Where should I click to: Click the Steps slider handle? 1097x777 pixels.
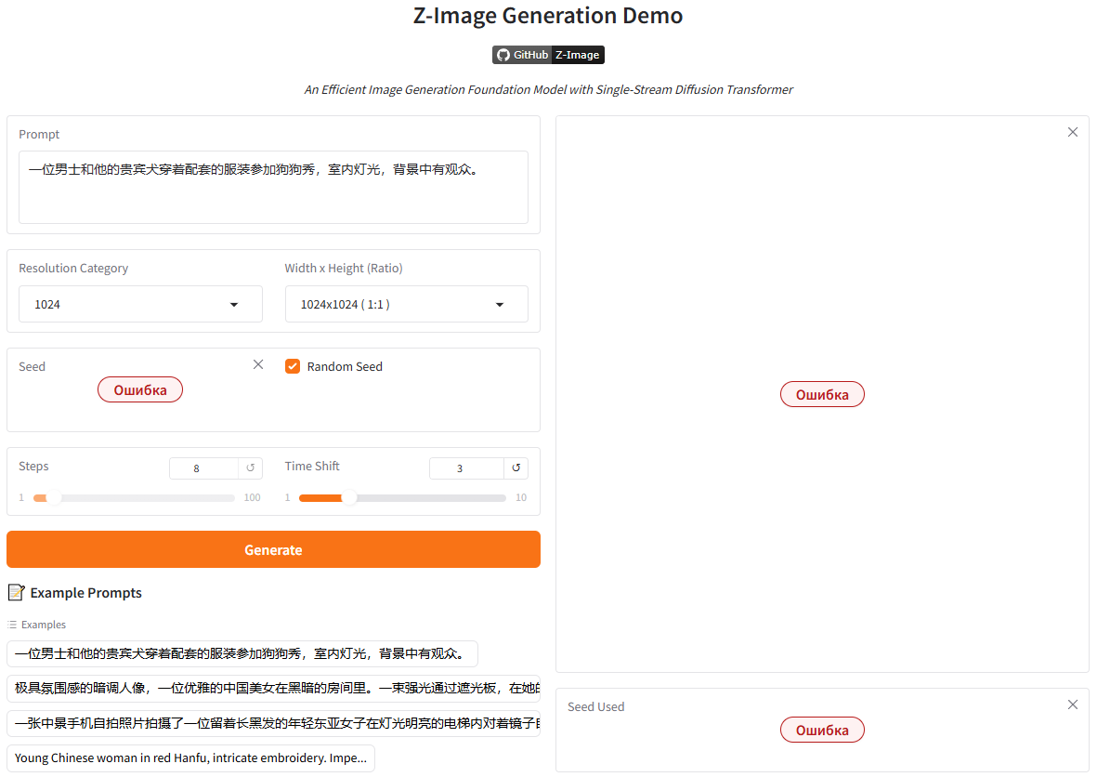(53, 498)
